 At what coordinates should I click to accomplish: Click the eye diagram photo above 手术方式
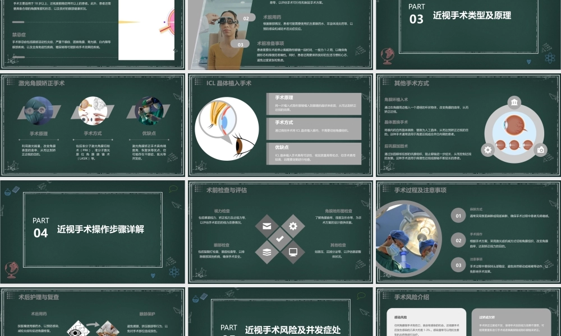tap(93, 111)
